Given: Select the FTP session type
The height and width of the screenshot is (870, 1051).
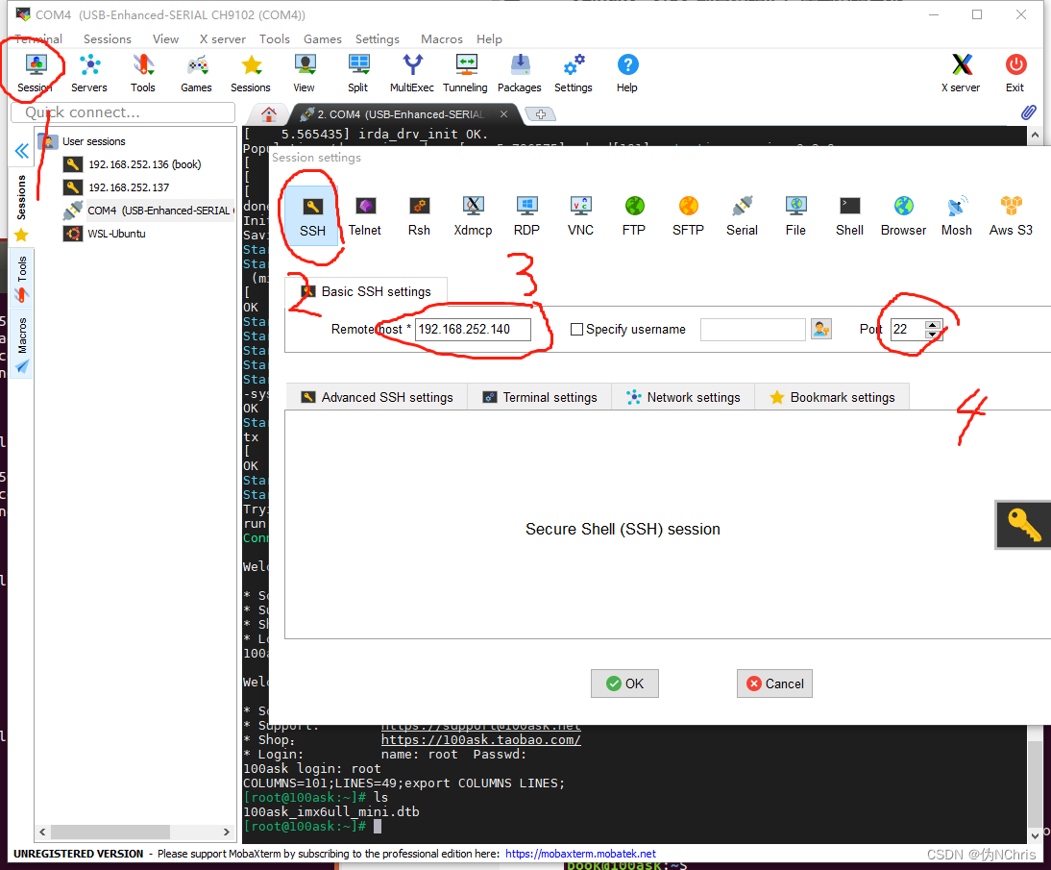Looking at the screenshot, I should [634, 216].
